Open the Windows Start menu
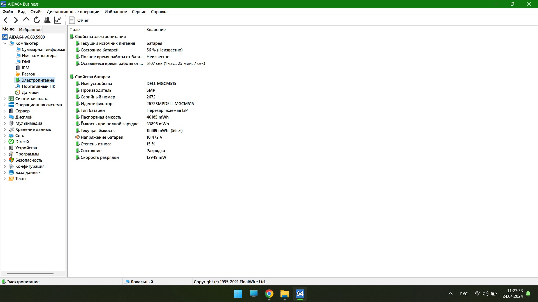 238,294
